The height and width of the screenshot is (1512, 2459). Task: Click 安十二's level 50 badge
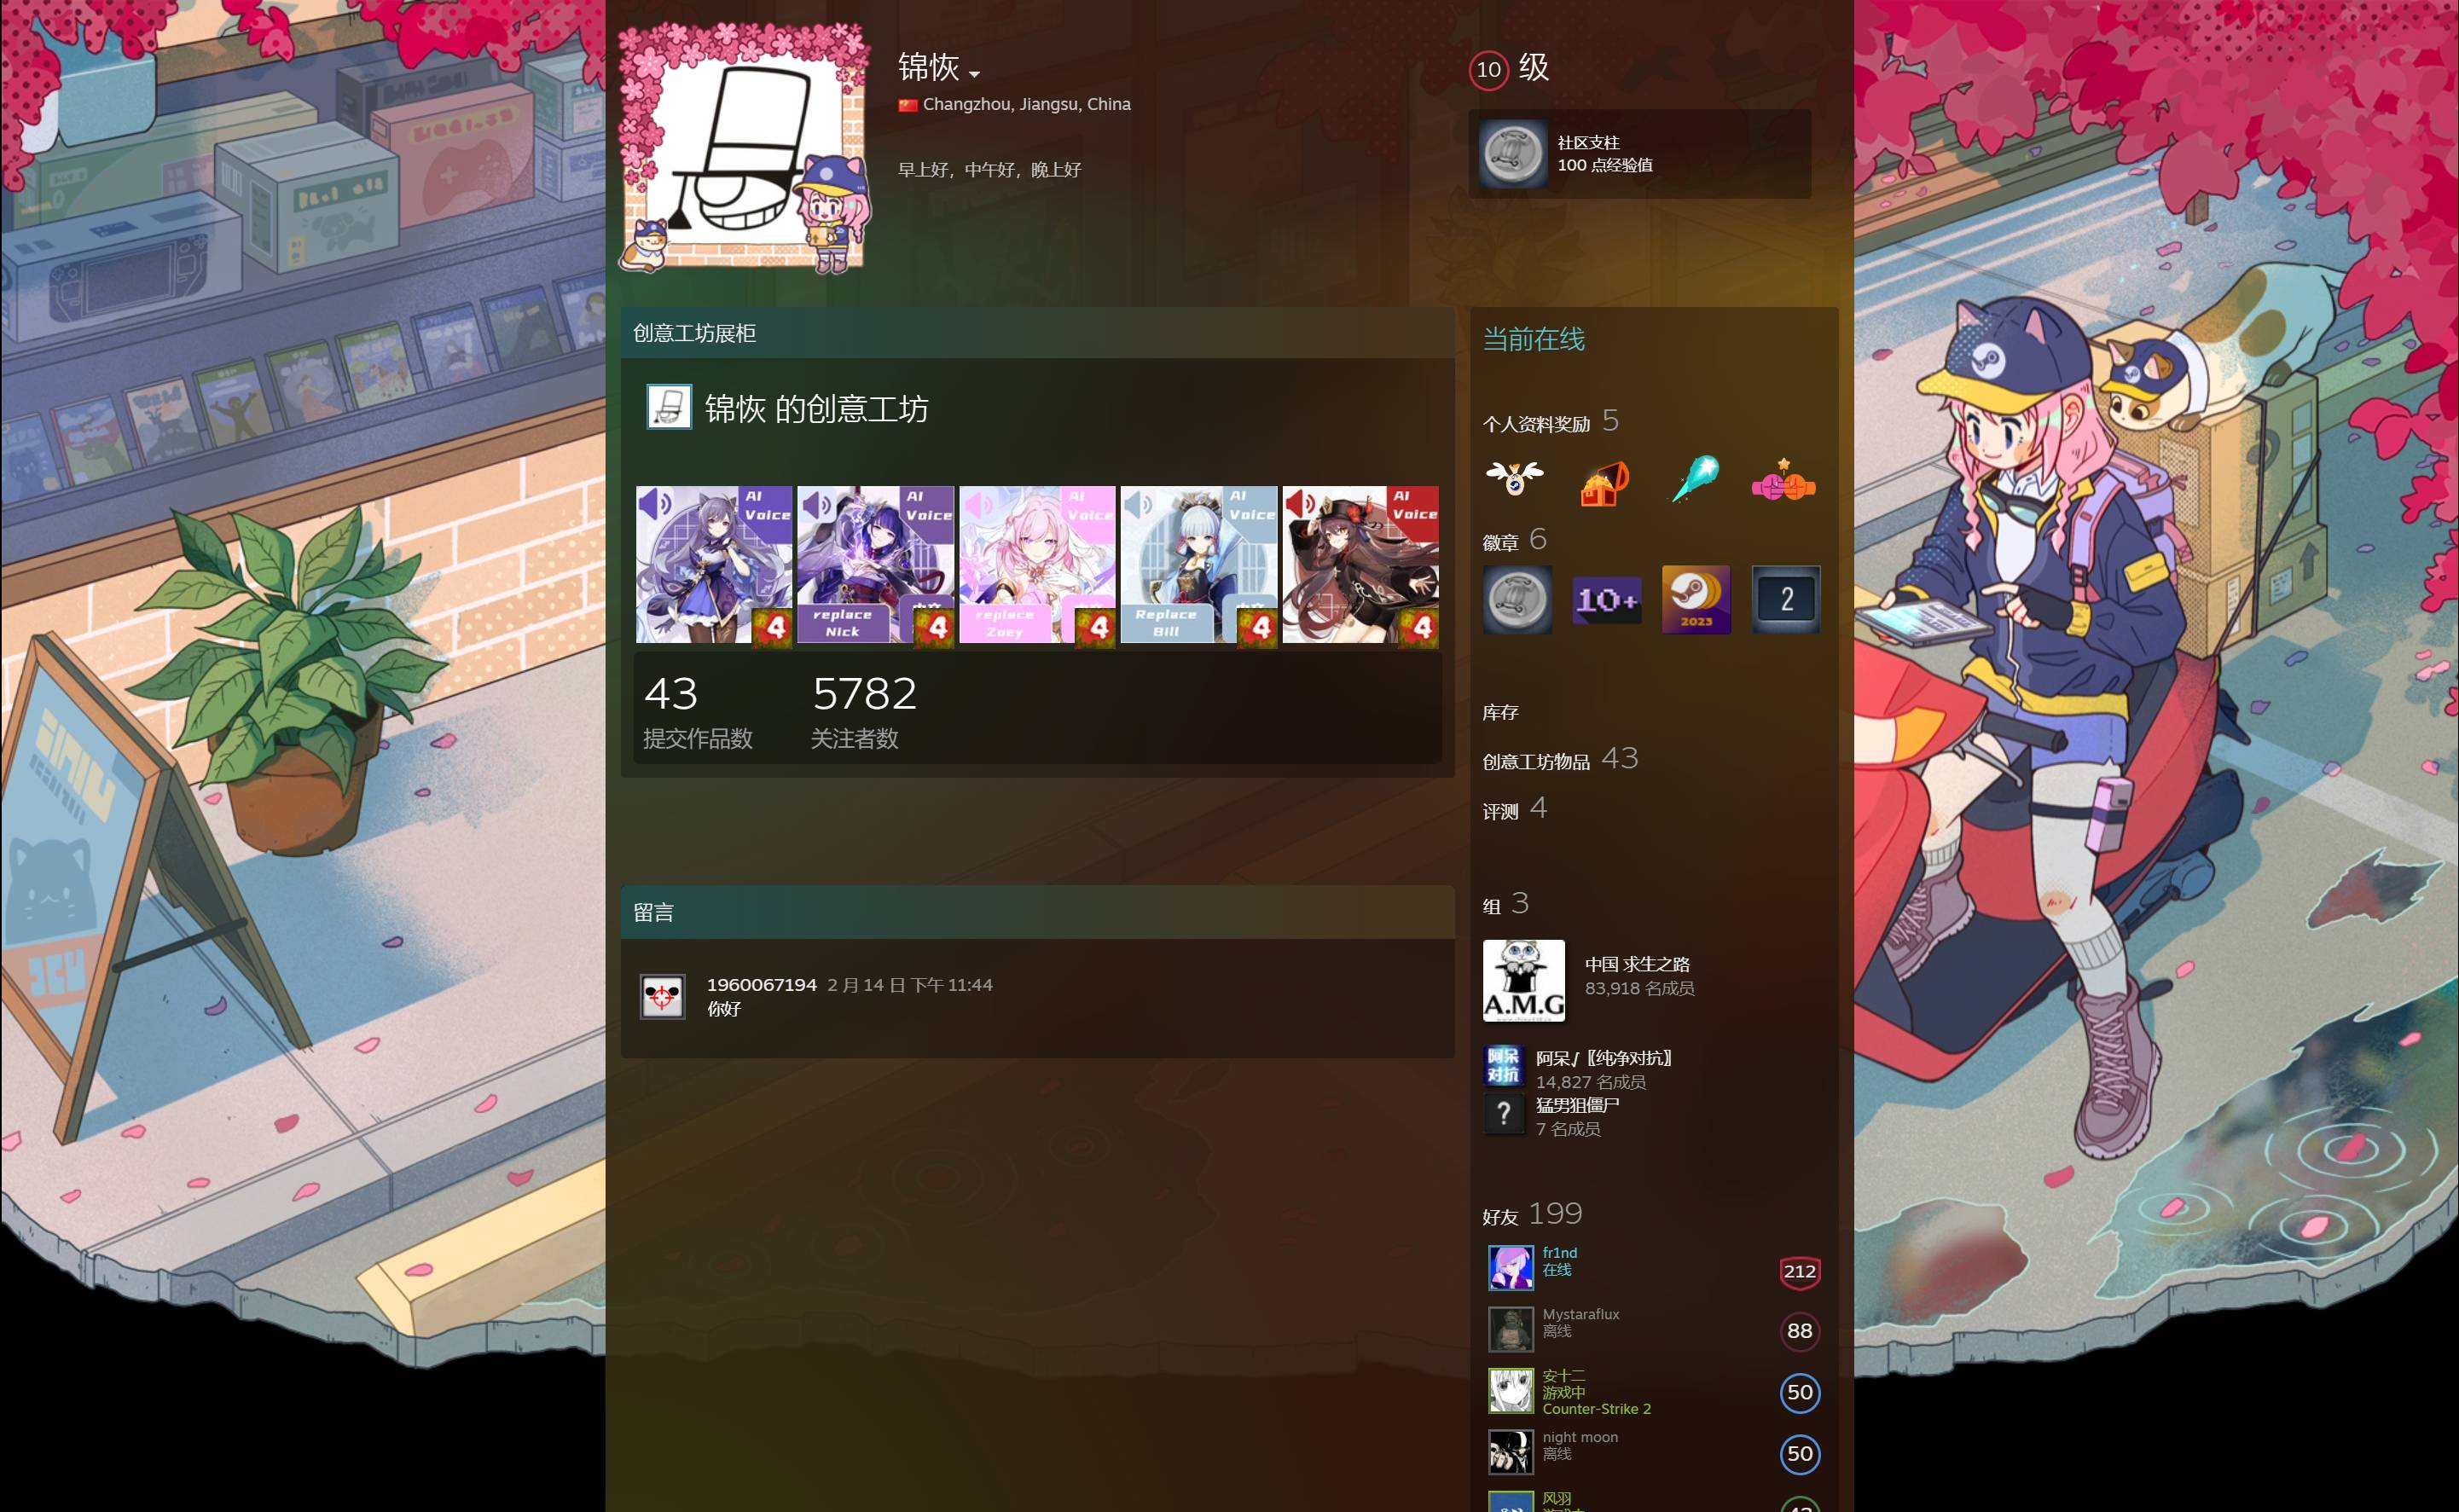[1799, 1392]
